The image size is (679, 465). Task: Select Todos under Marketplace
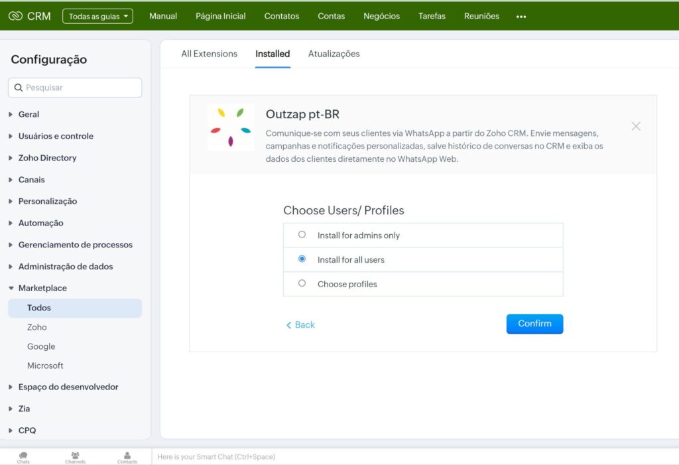75,308
